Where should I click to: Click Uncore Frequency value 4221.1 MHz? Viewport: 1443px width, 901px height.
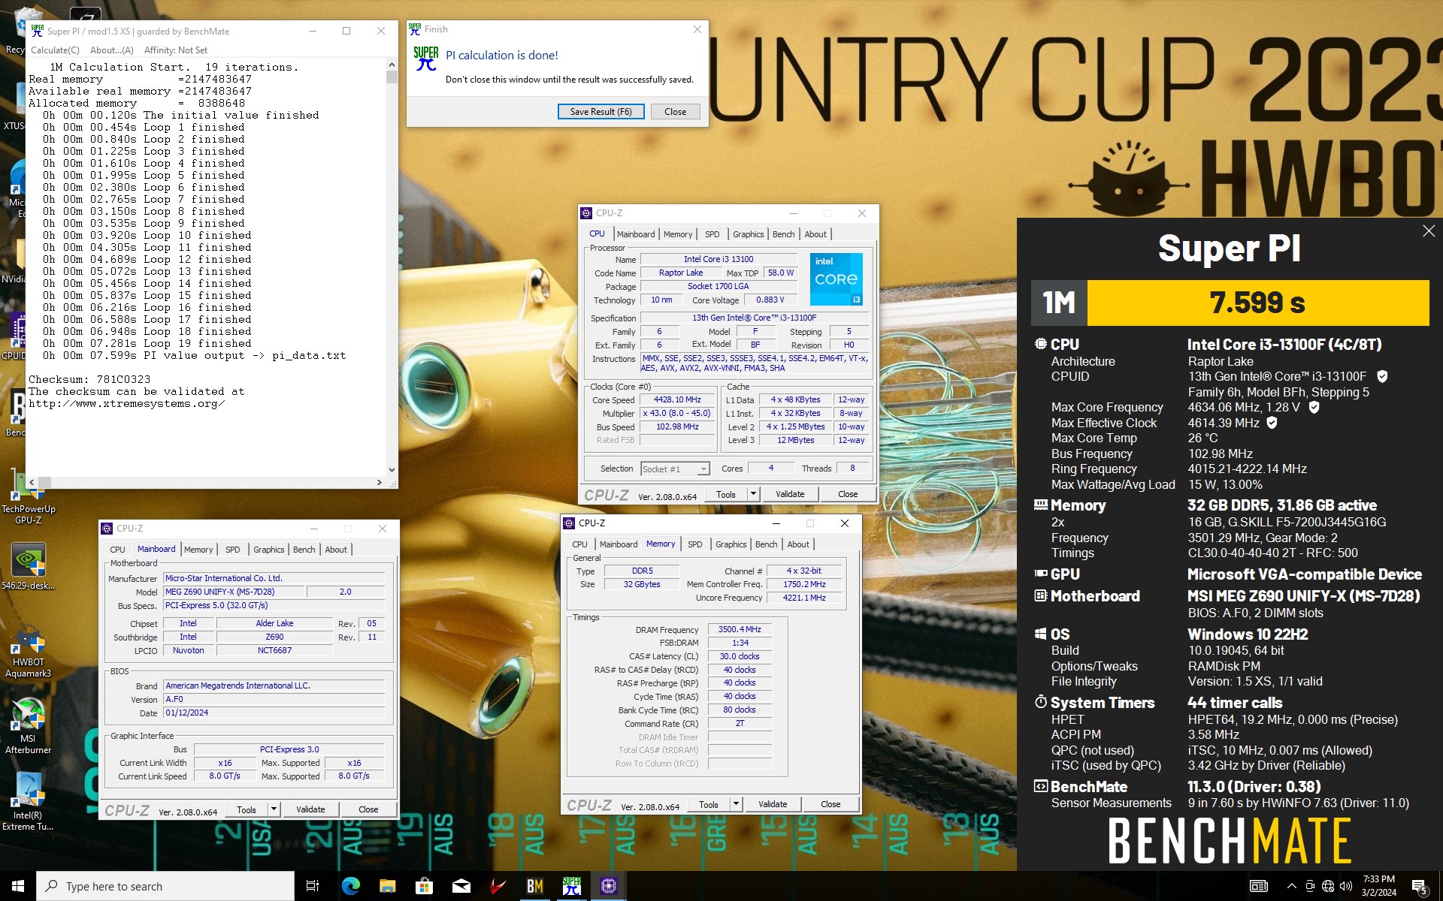coord(804,598)
